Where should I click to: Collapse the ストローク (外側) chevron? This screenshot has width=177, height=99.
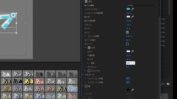tap(85, 82)
